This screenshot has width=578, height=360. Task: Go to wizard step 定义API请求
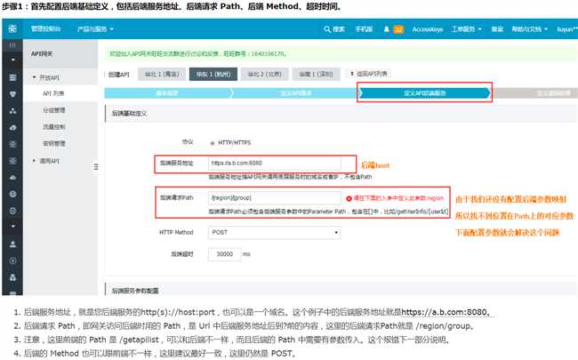(x=295, y=92)
